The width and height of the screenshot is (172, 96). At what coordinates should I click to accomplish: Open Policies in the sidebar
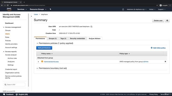pos(8,41)
